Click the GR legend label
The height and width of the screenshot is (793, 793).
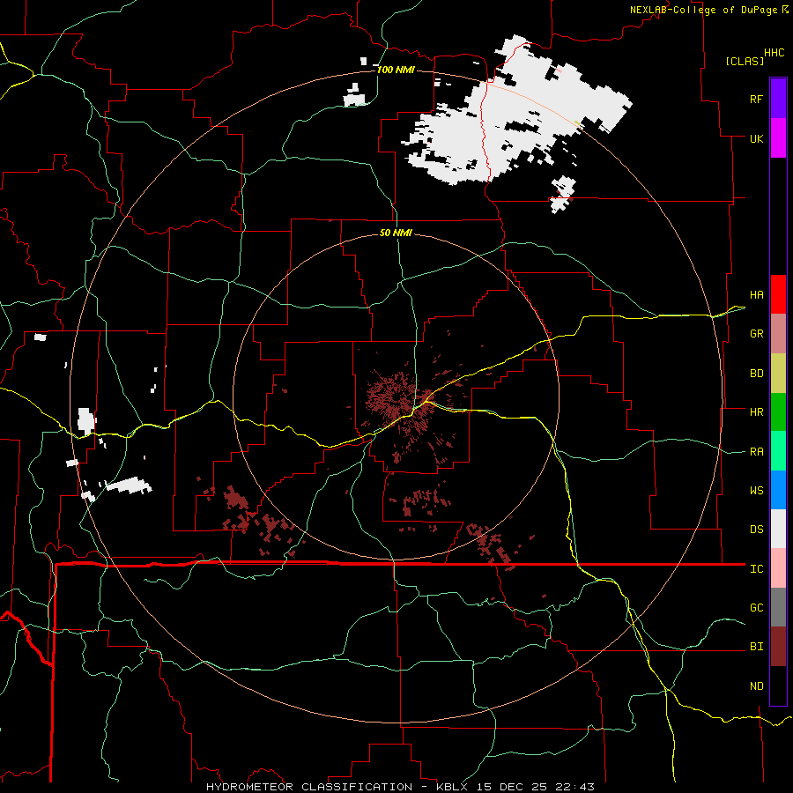coord(756,334)
